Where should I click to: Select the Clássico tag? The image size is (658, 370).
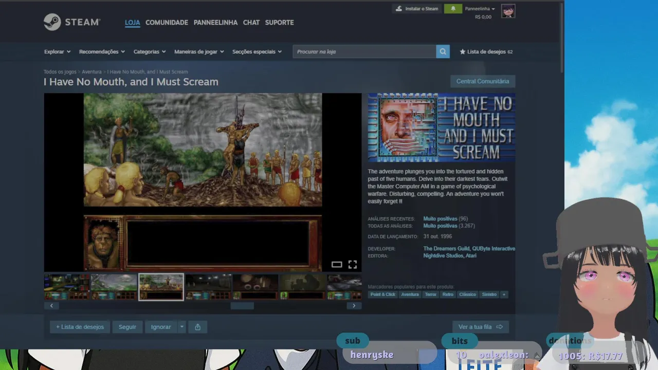[x=467, y=294]
